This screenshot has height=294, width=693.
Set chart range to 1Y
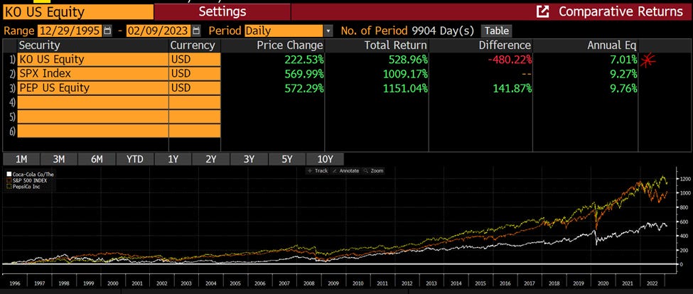pos(173,159)
